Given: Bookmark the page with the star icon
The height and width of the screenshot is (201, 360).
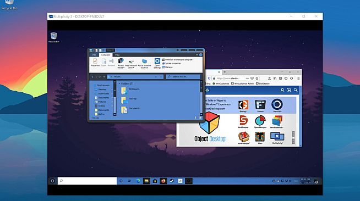Looking at the screenshot, I should pyautogui.click(x=257, y=79).
